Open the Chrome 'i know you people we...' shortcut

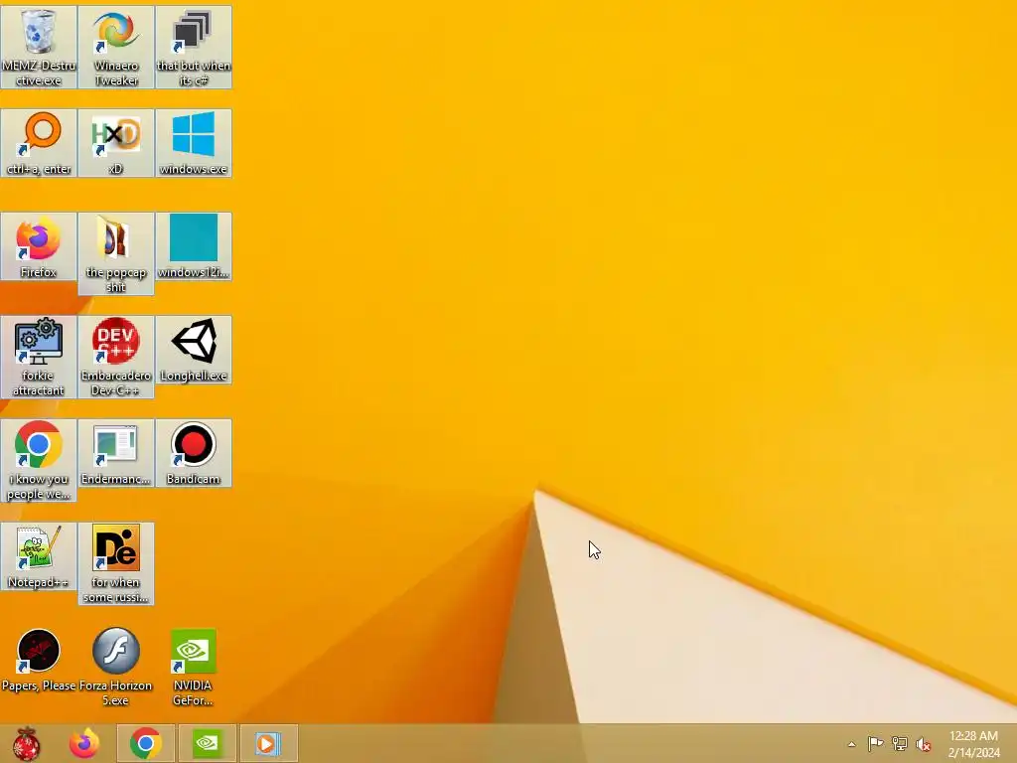39,460
